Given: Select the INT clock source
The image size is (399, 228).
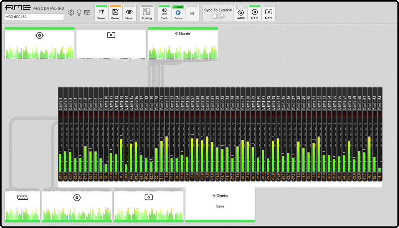Looking at the screenshot, I should (x=192, y=13).
